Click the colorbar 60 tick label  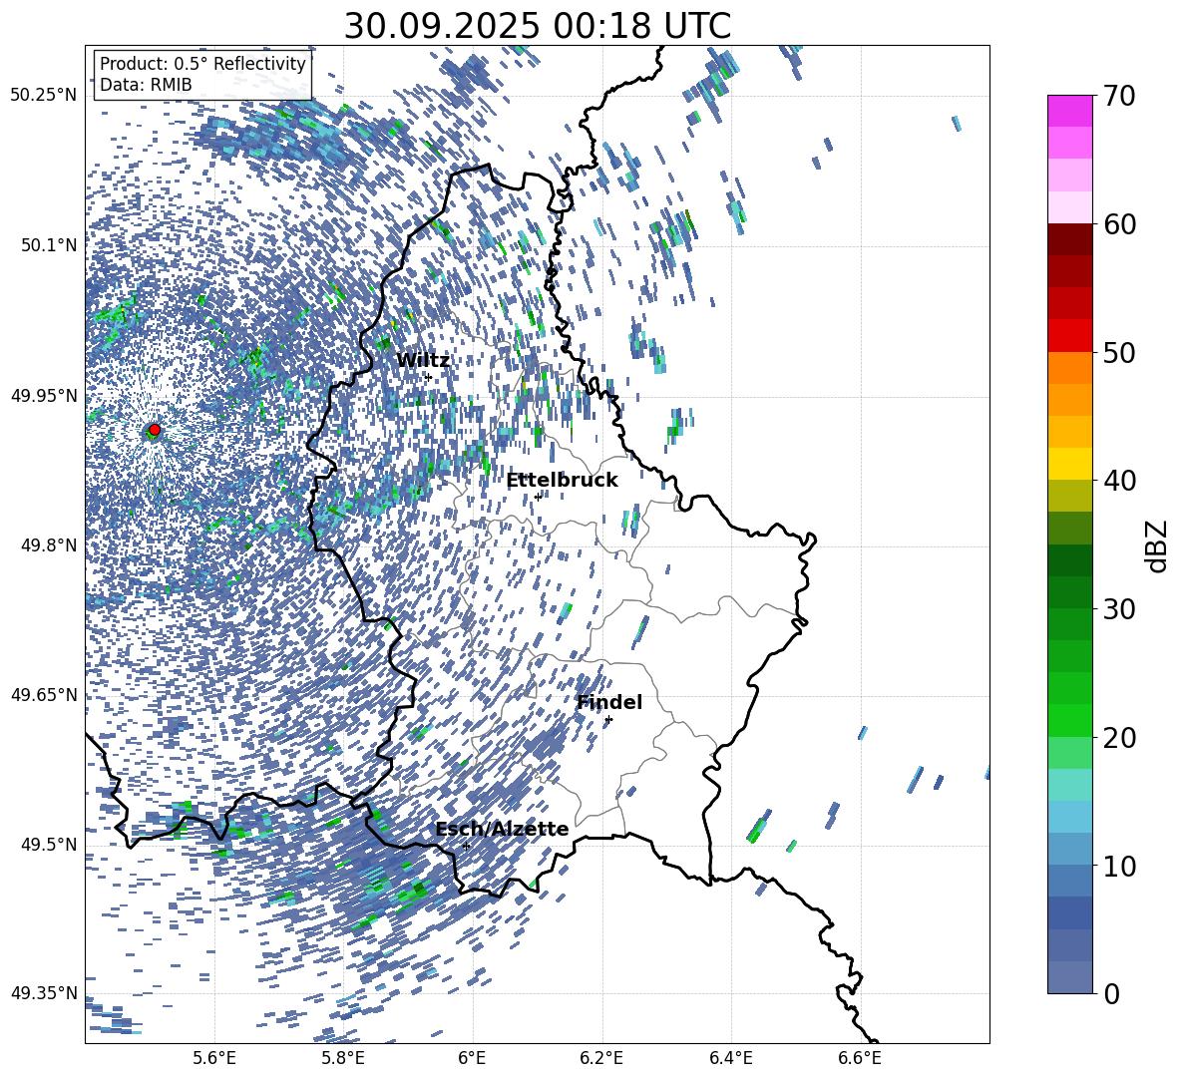tap(1119, 224)
